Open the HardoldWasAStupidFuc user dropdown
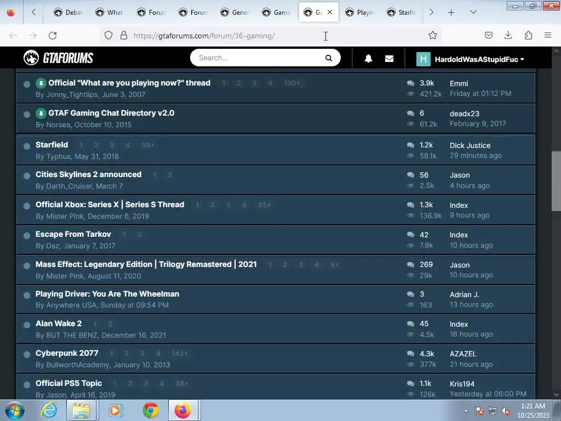The width and height of the screenshot is (561, 421). pyautogui.click(x=479, y=59)
